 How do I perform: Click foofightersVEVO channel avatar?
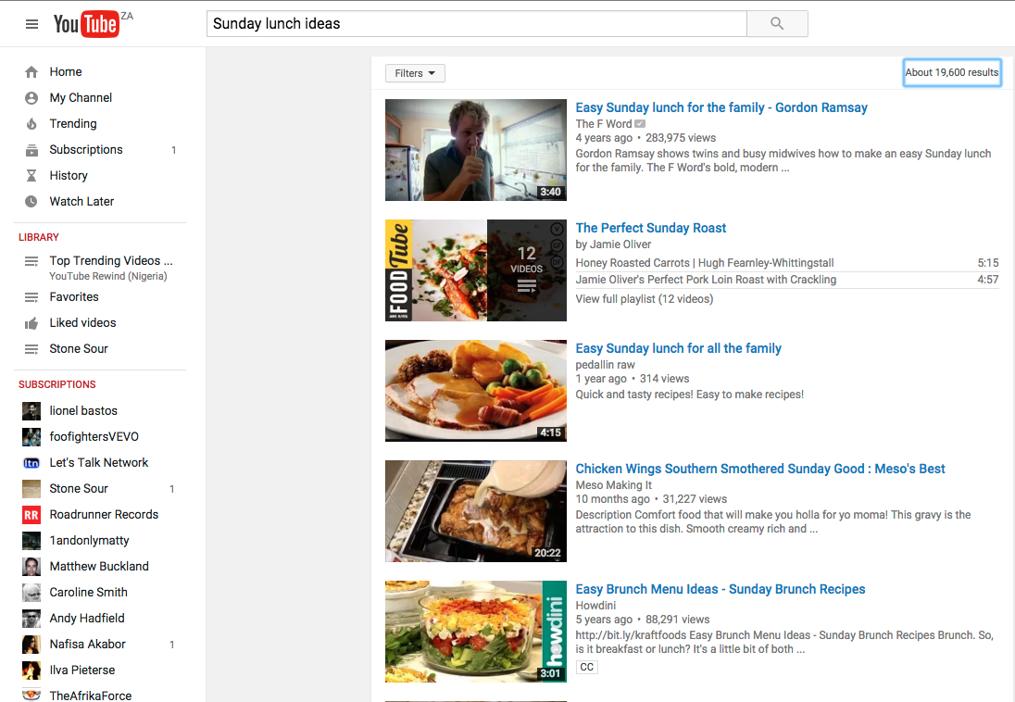point(31,436)
